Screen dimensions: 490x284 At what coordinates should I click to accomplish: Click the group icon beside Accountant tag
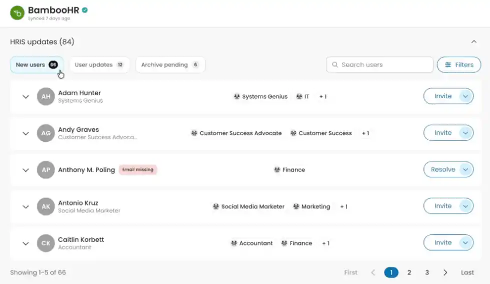(x=234, y=243)
